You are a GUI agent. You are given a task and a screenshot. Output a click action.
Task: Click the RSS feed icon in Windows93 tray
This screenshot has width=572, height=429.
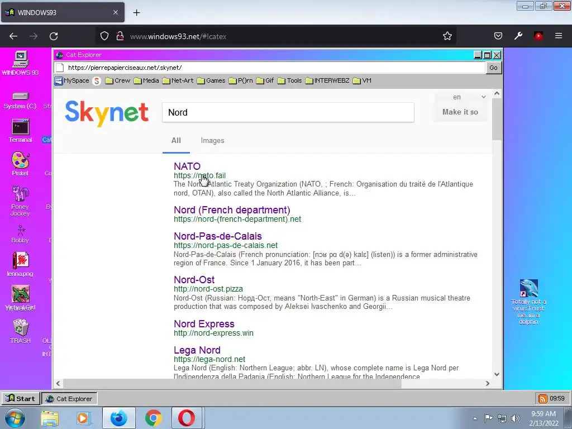click(543, 399)
